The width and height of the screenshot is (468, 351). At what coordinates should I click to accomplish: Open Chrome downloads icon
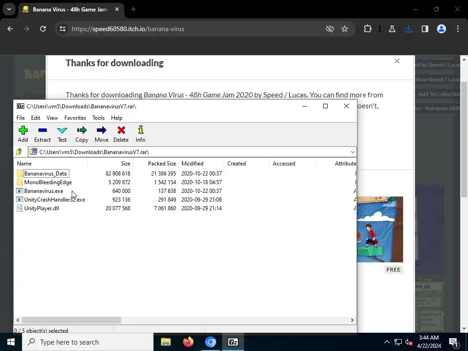click(409, 29)
